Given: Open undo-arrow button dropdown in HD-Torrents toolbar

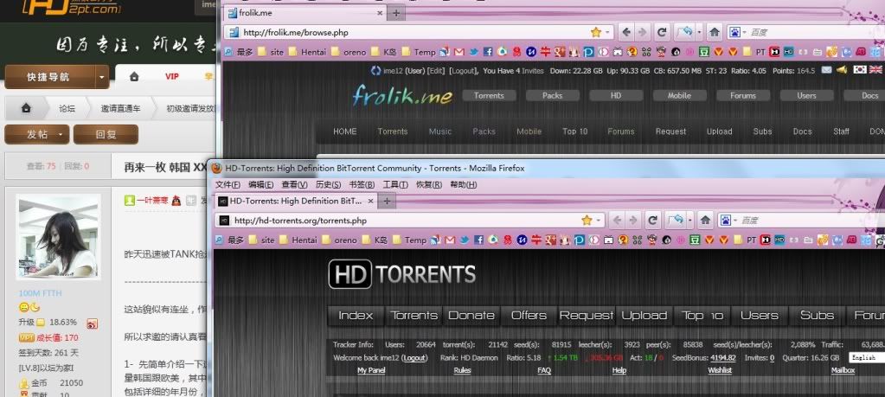Looking at the screenshot, I should [690, 221].
